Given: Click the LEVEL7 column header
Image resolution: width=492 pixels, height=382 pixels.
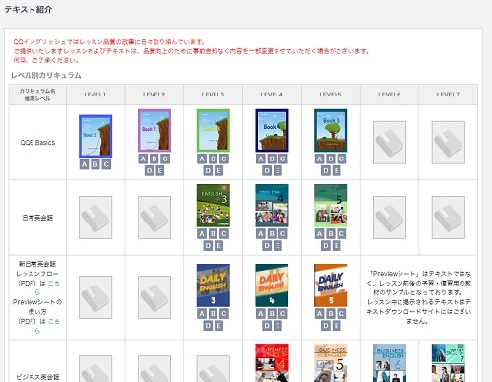Looking at the screenshot, I should click(448, 95).
